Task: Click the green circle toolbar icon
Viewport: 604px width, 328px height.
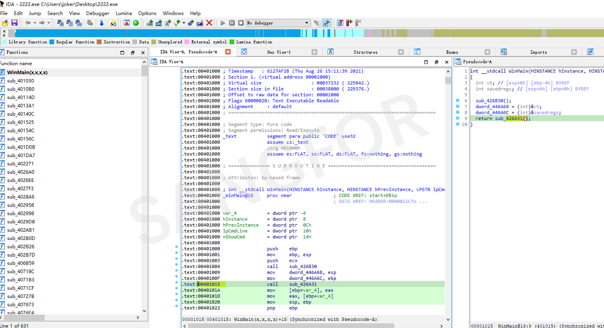Action: (136, 23)
